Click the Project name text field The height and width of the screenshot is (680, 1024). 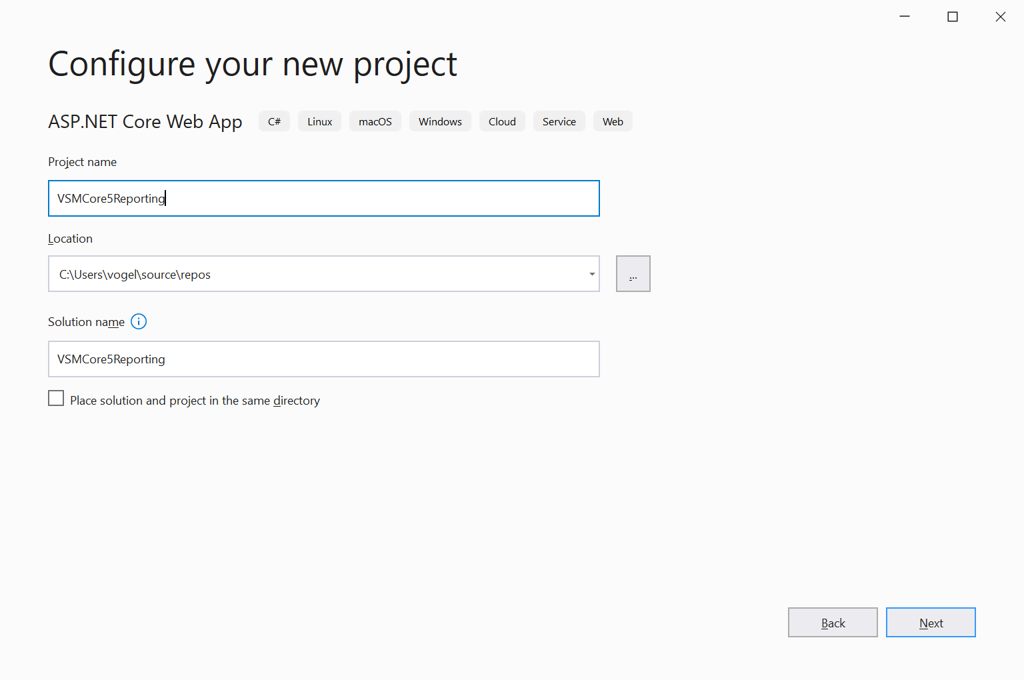pyautogui.click(x=323, y=199)
